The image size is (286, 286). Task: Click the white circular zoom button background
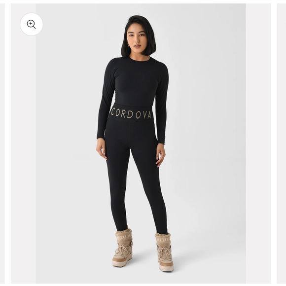(x=32, y=24)
